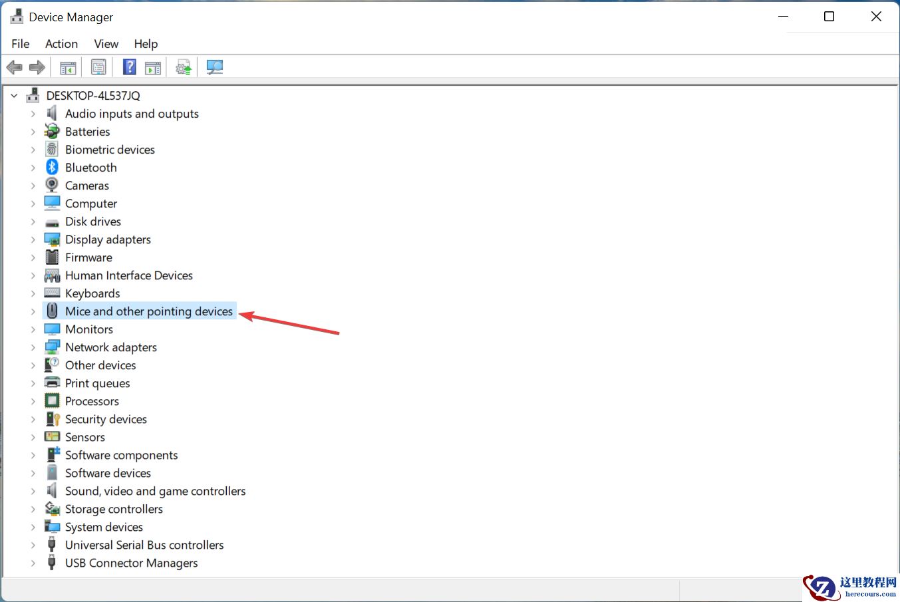Viewport: 900px width, 602px height.
Task: Click the Update device driver toolbar icon
Action: tap(184, 67)
